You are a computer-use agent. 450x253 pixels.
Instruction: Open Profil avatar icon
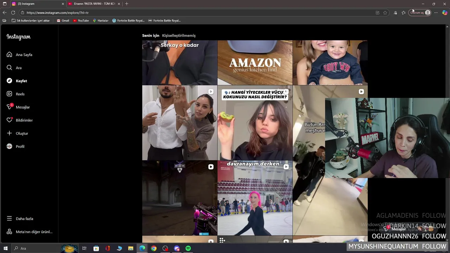[x=9, y=146]
